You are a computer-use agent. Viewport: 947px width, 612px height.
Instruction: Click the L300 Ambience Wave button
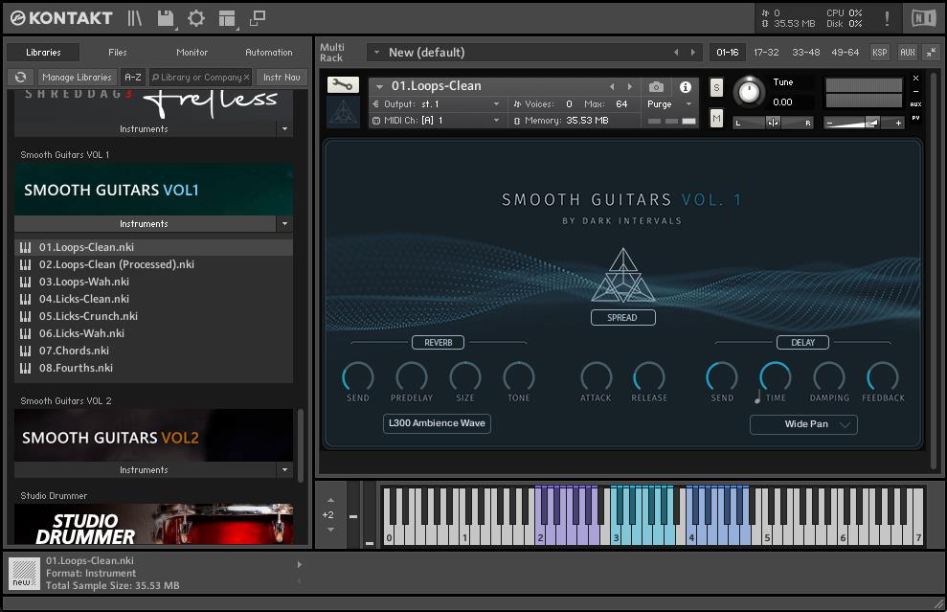437,423
